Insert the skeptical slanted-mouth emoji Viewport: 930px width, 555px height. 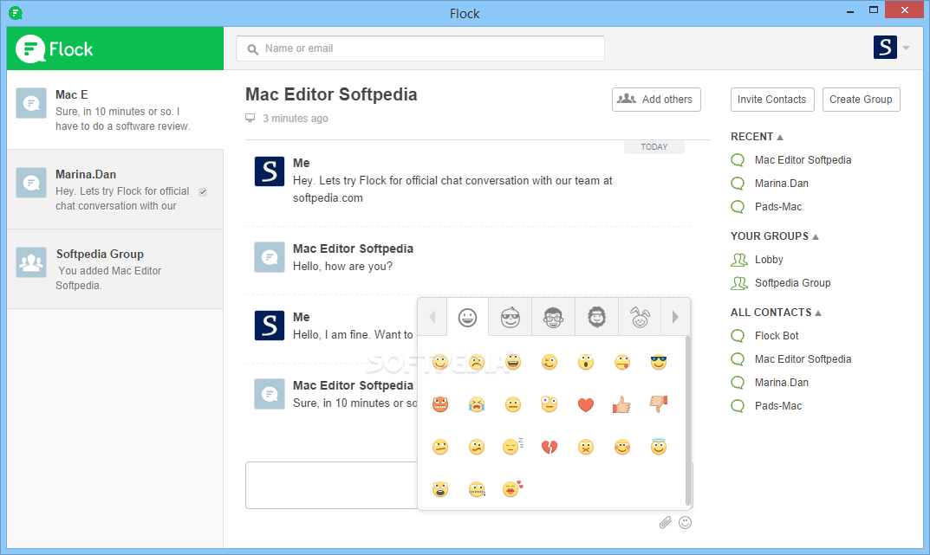(x=440, y=447)
